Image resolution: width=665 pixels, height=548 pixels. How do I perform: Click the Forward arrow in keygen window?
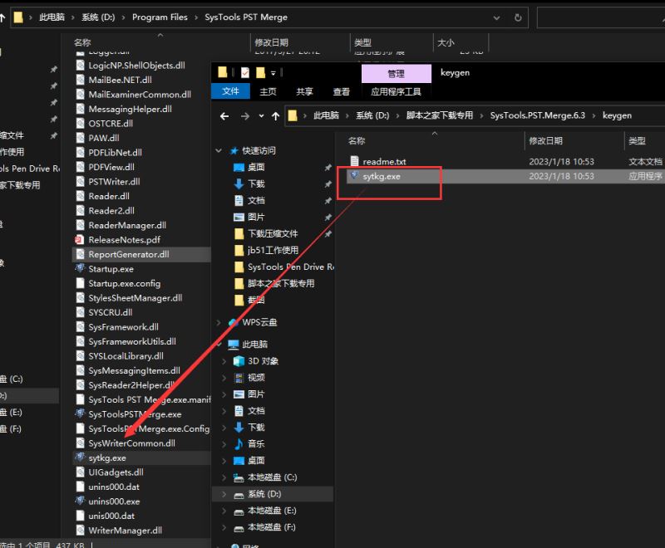[244, 115]
